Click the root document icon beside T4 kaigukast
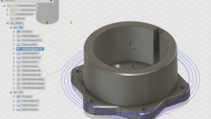 tap(13, 6)
